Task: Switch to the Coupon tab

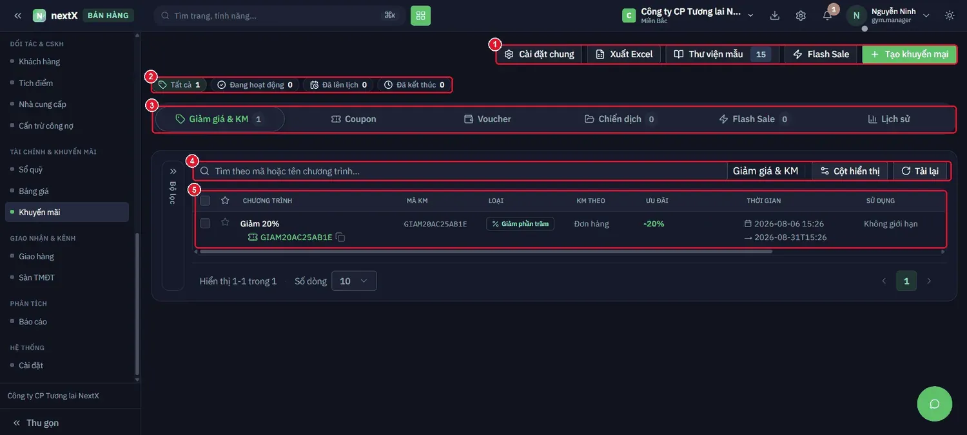Action: click(353, 119)
